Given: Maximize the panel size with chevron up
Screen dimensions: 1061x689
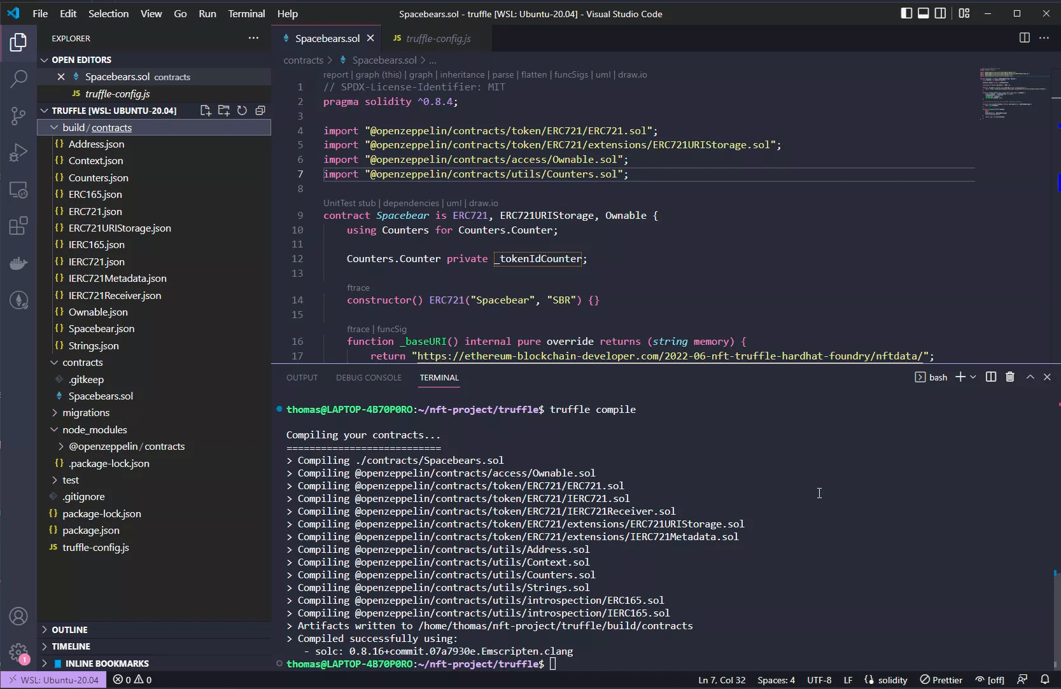Looking at the screenshot, I should click(1030, 377).
